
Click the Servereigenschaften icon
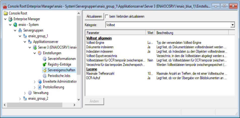click(x=45, y=70)
